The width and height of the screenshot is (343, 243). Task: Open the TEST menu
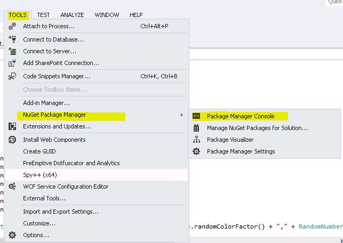[x=43, y=15]
